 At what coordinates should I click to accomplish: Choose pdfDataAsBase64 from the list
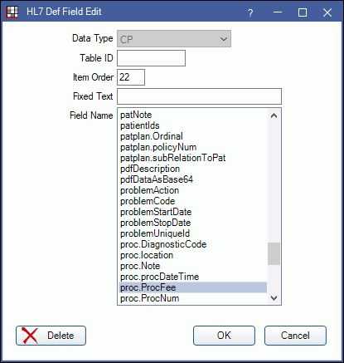pos(193,179)
